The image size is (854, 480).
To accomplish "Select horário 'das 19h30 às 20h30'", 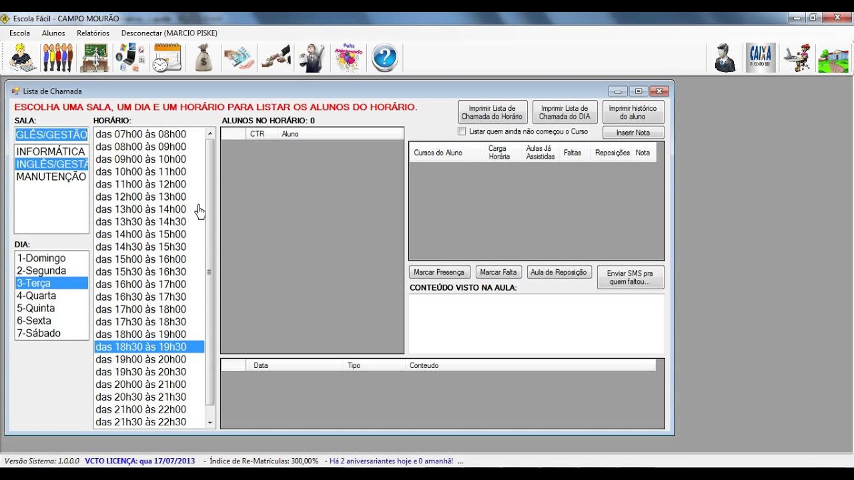I will coord(149,372).
